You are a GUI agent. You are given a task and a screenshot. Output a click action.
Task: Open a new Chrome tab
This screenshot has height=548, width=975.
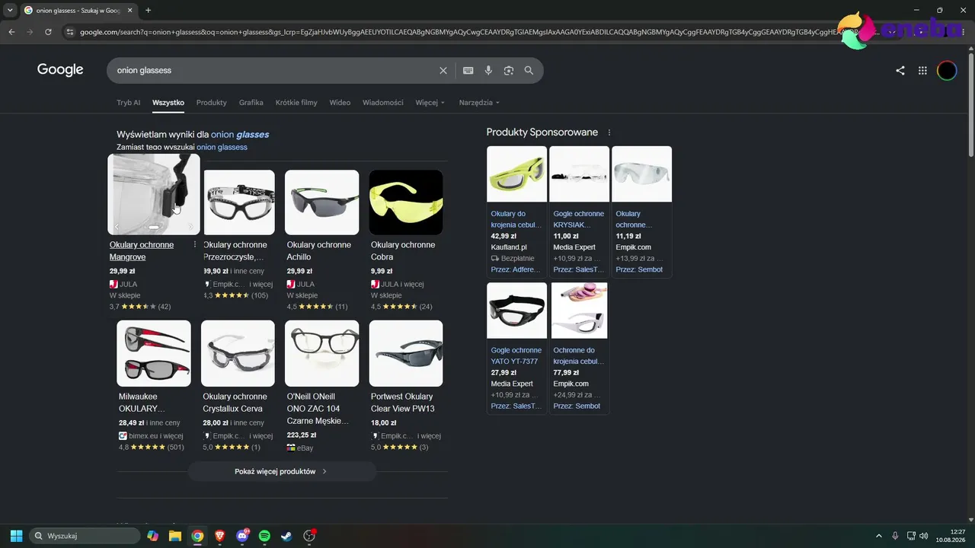coord(148,10)
